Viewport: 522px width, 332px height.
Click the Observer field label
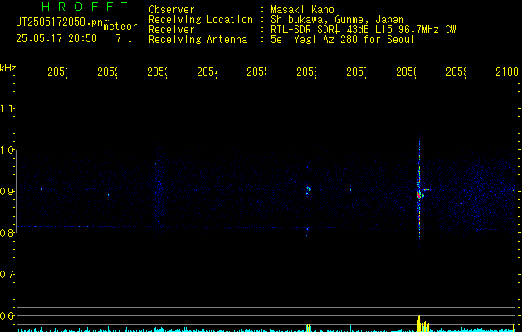172,10
